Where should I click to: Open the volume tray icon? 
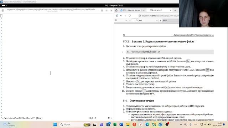coord(205,124)
